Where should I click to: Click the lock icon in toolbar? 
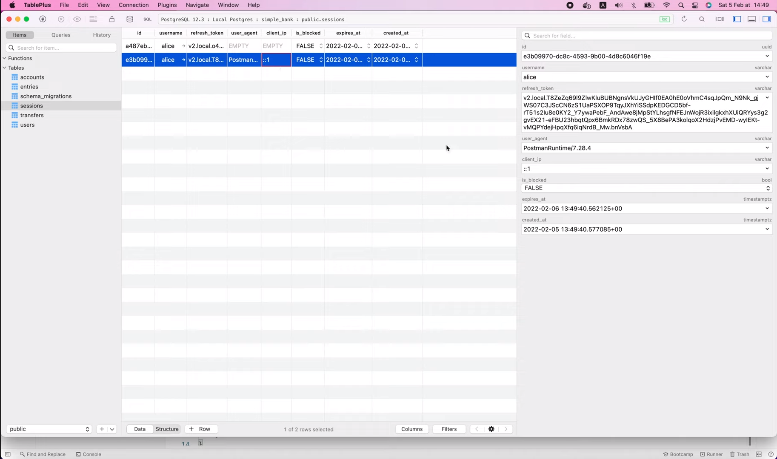coord(112,19)
